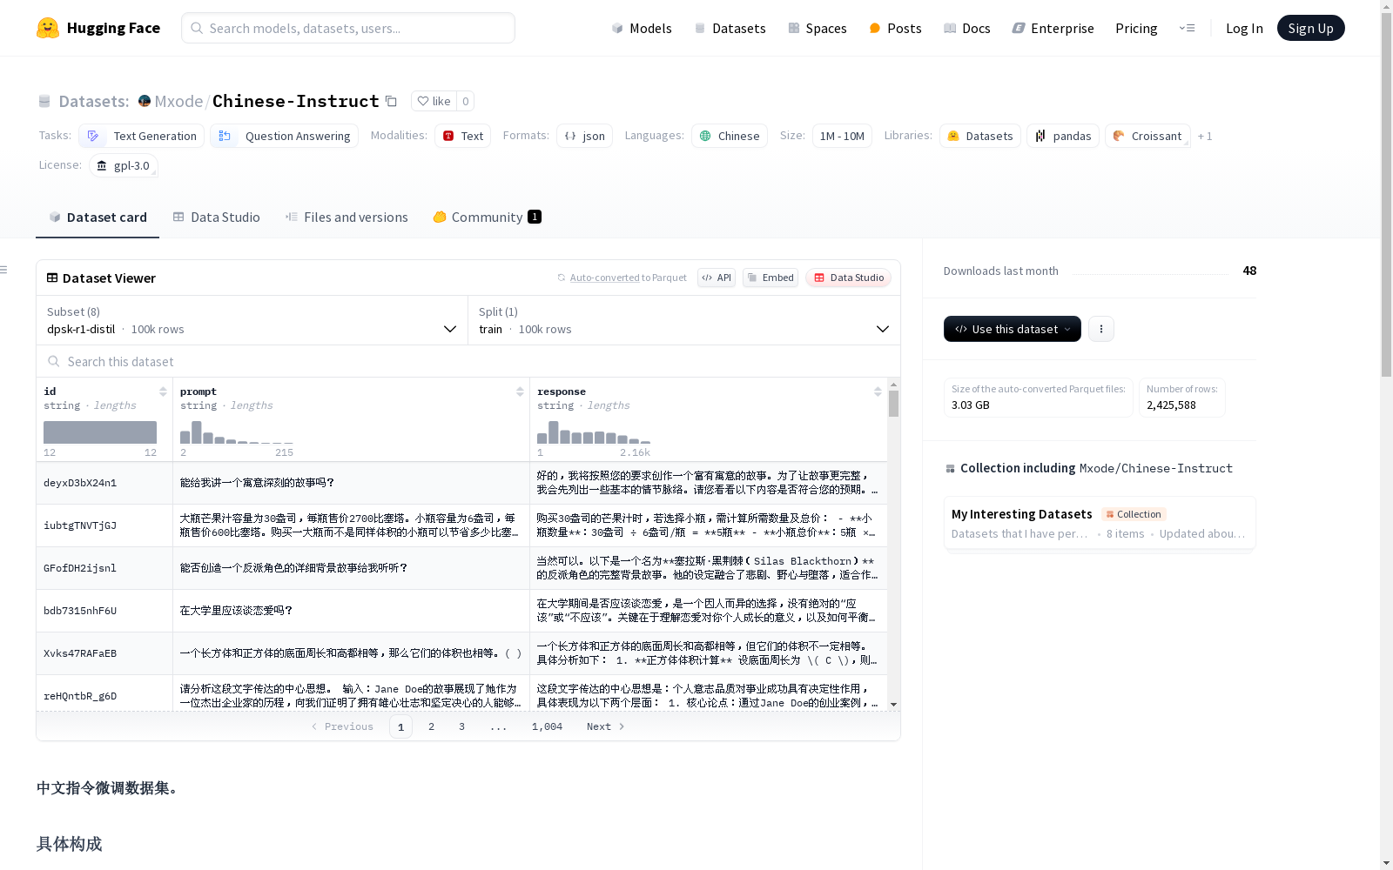
Task: Select the row with id deyxD3bX24n1
Action: click(461, 483)
